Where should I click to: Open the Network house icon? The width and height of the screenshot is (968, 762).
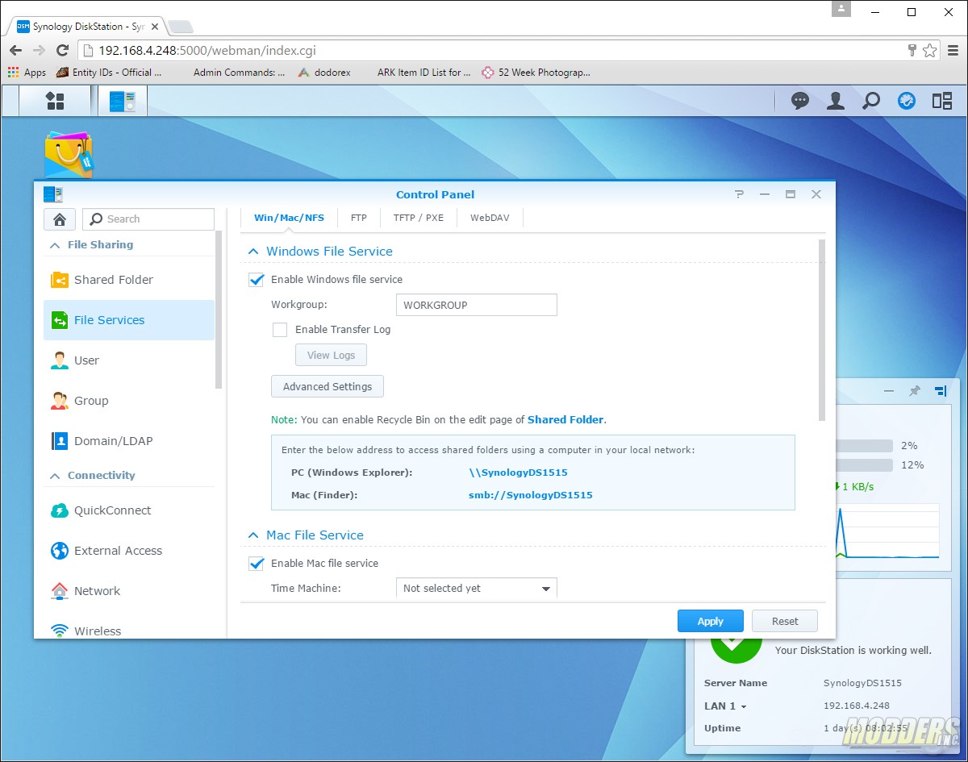coord(60,591)
